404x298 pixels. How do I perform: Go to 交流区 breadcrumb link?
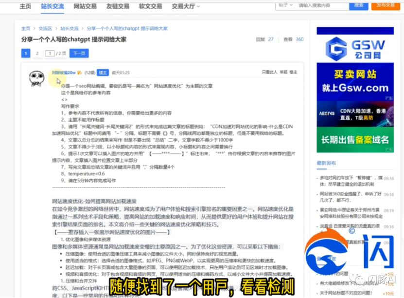45,28
